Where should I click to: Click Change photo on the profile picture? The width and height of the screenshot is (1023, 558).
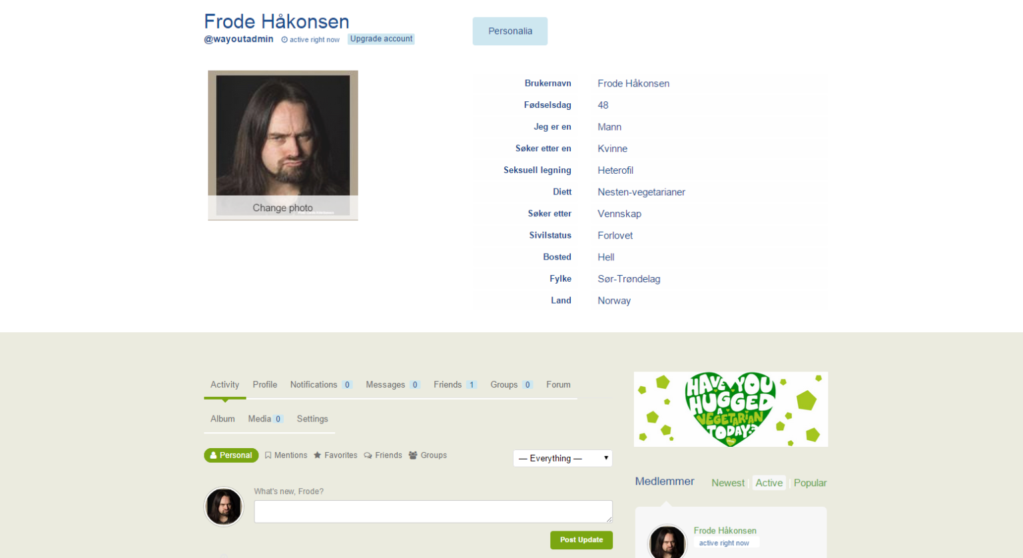[x=282, y=208]
